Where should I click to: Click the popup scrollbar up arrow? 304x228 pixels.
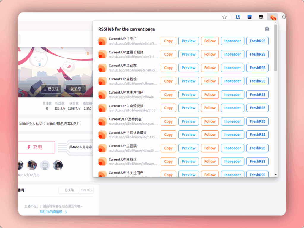tap(276, 23)
